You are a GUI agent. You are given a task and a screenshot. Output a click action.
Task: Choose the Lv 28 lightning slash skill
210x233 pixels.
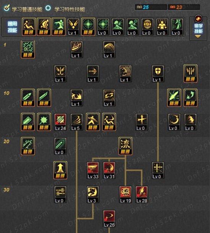142,194
